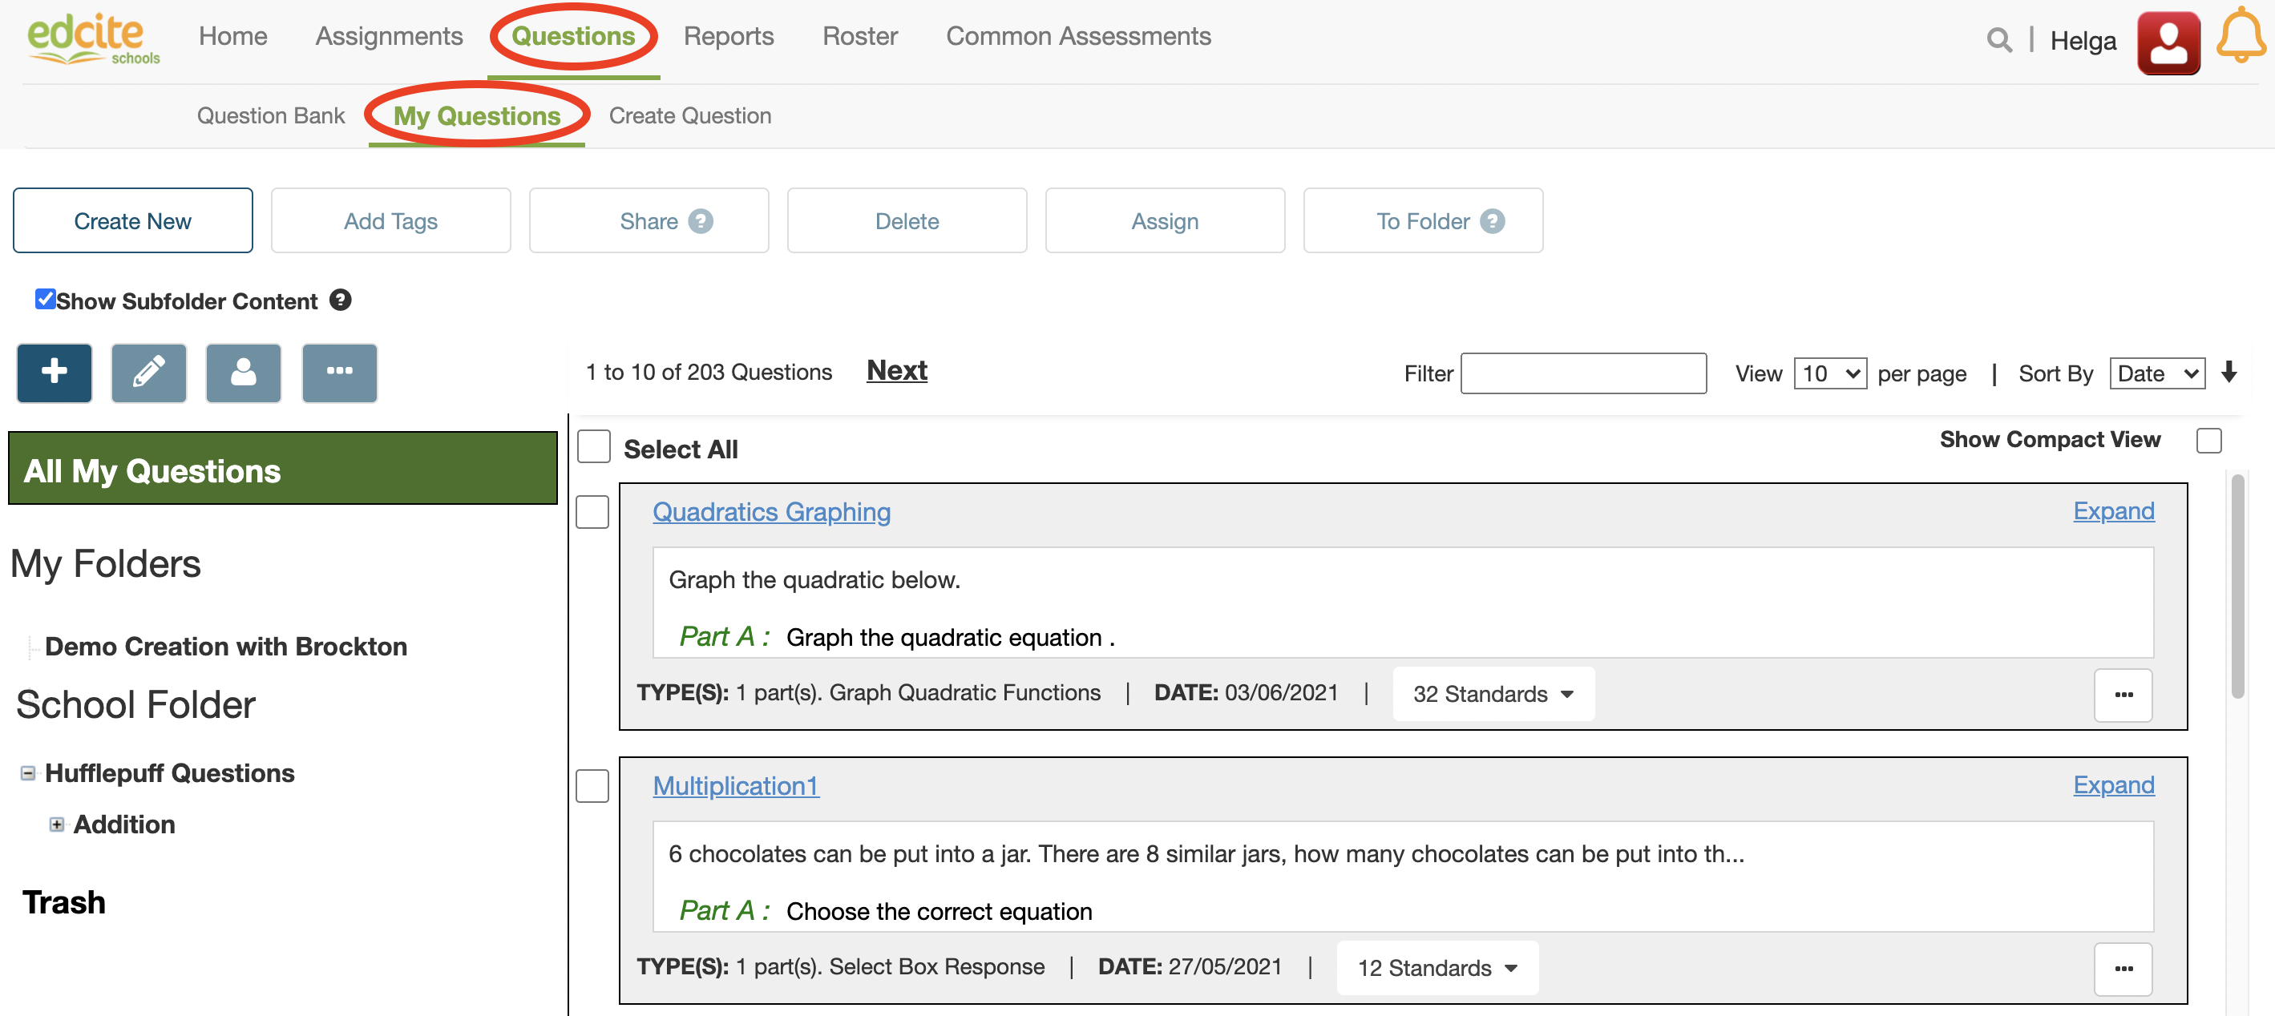Screen dimensions: 2275x1016
Task: Expand the 32 Standards dropdown
Action: 1493,694
